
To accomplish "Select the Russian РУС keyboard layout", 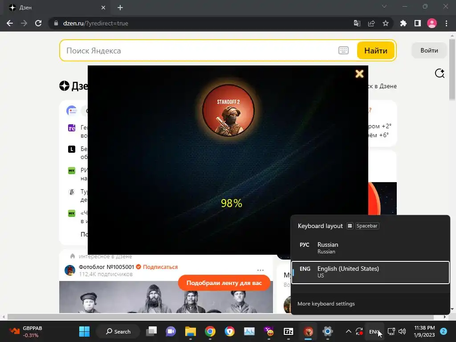I will pos(370,248).
